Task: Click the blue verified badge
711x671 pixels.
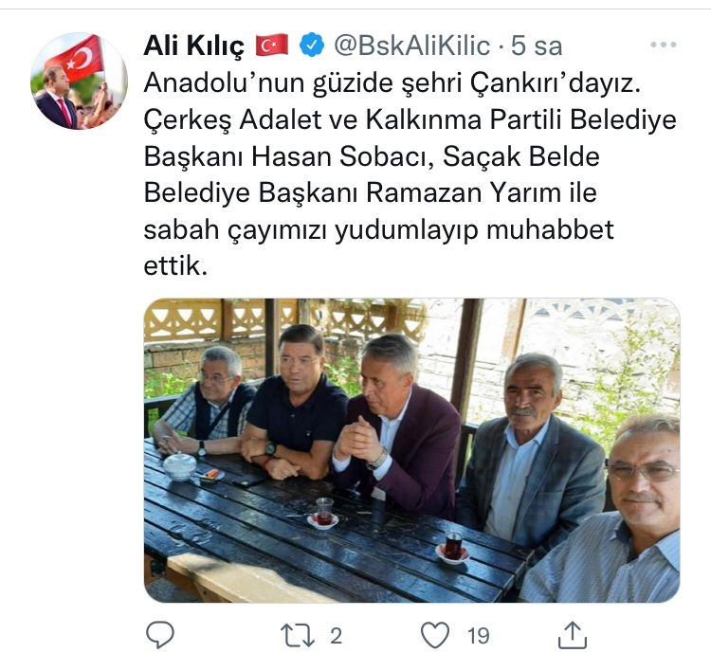Action: pyautogui.click(x=312, y=45)
